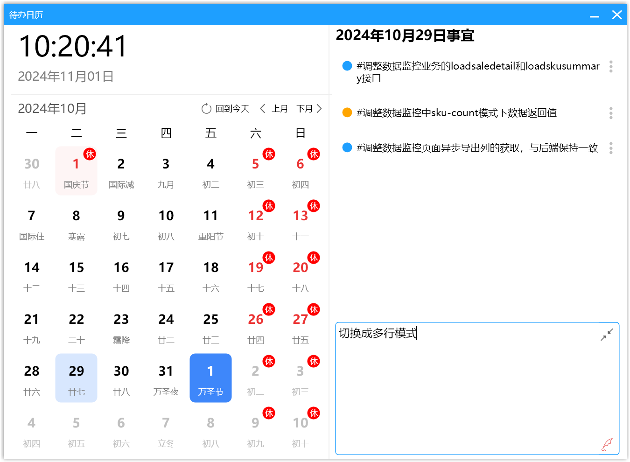Screen dimensions: 630x462
Task: Select September 30 in first row
Action: tap(32, 171)
